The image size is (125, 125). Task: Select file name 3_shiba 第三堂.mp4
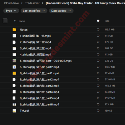[x=35, y=48]
